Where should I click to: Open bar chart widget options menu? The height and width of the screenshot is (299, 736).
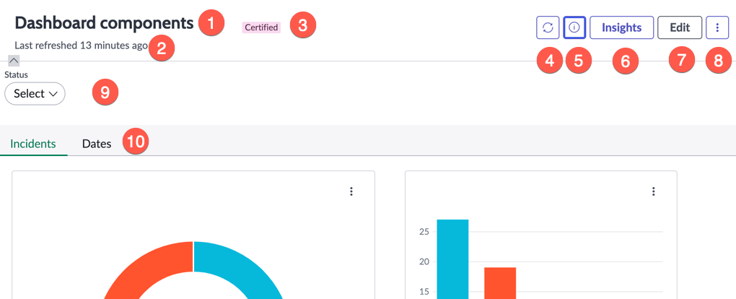click(x=654, y=191)
